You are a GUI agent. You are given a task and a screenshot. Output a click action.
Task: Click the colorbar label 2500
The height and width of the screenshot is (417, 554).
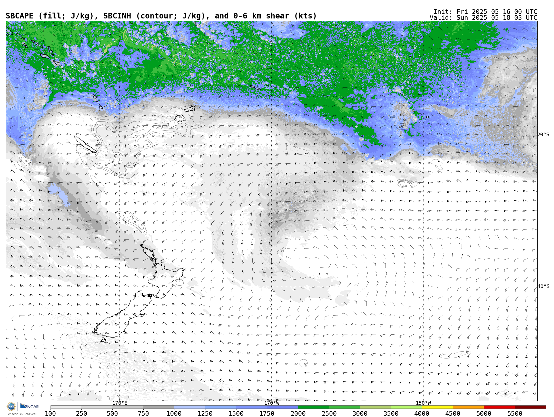coord(329,414)
